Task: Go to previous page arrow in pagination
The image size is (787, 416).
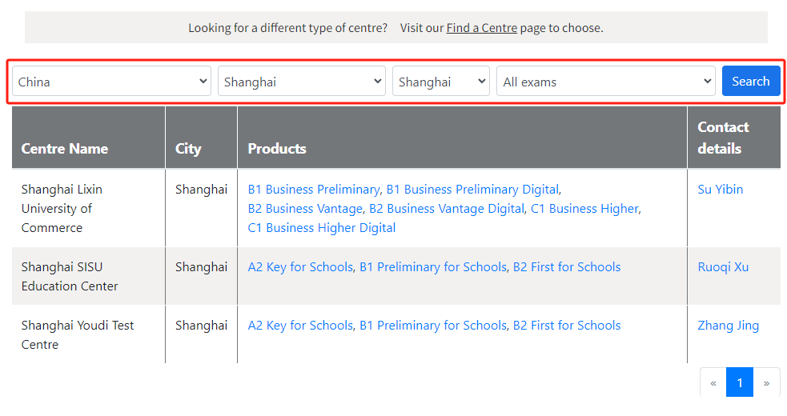Action: (x=713, y=383)
